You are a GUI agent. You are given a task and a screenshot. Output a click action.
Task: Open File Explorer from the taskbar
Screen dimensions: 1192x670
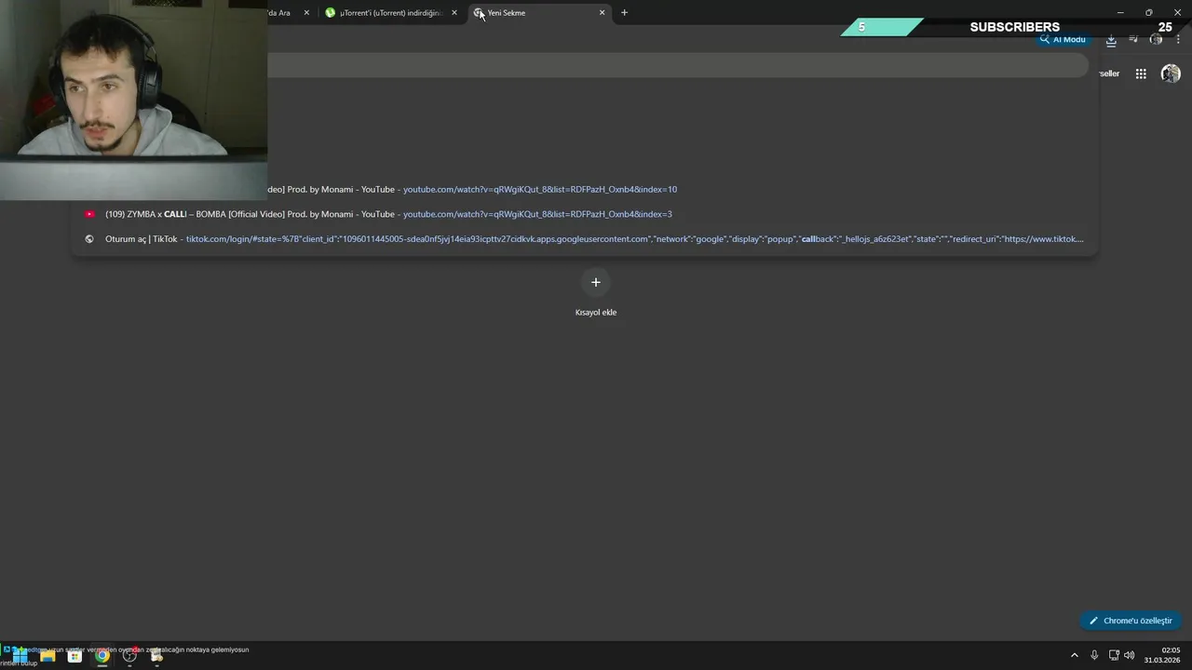(47, 656)
